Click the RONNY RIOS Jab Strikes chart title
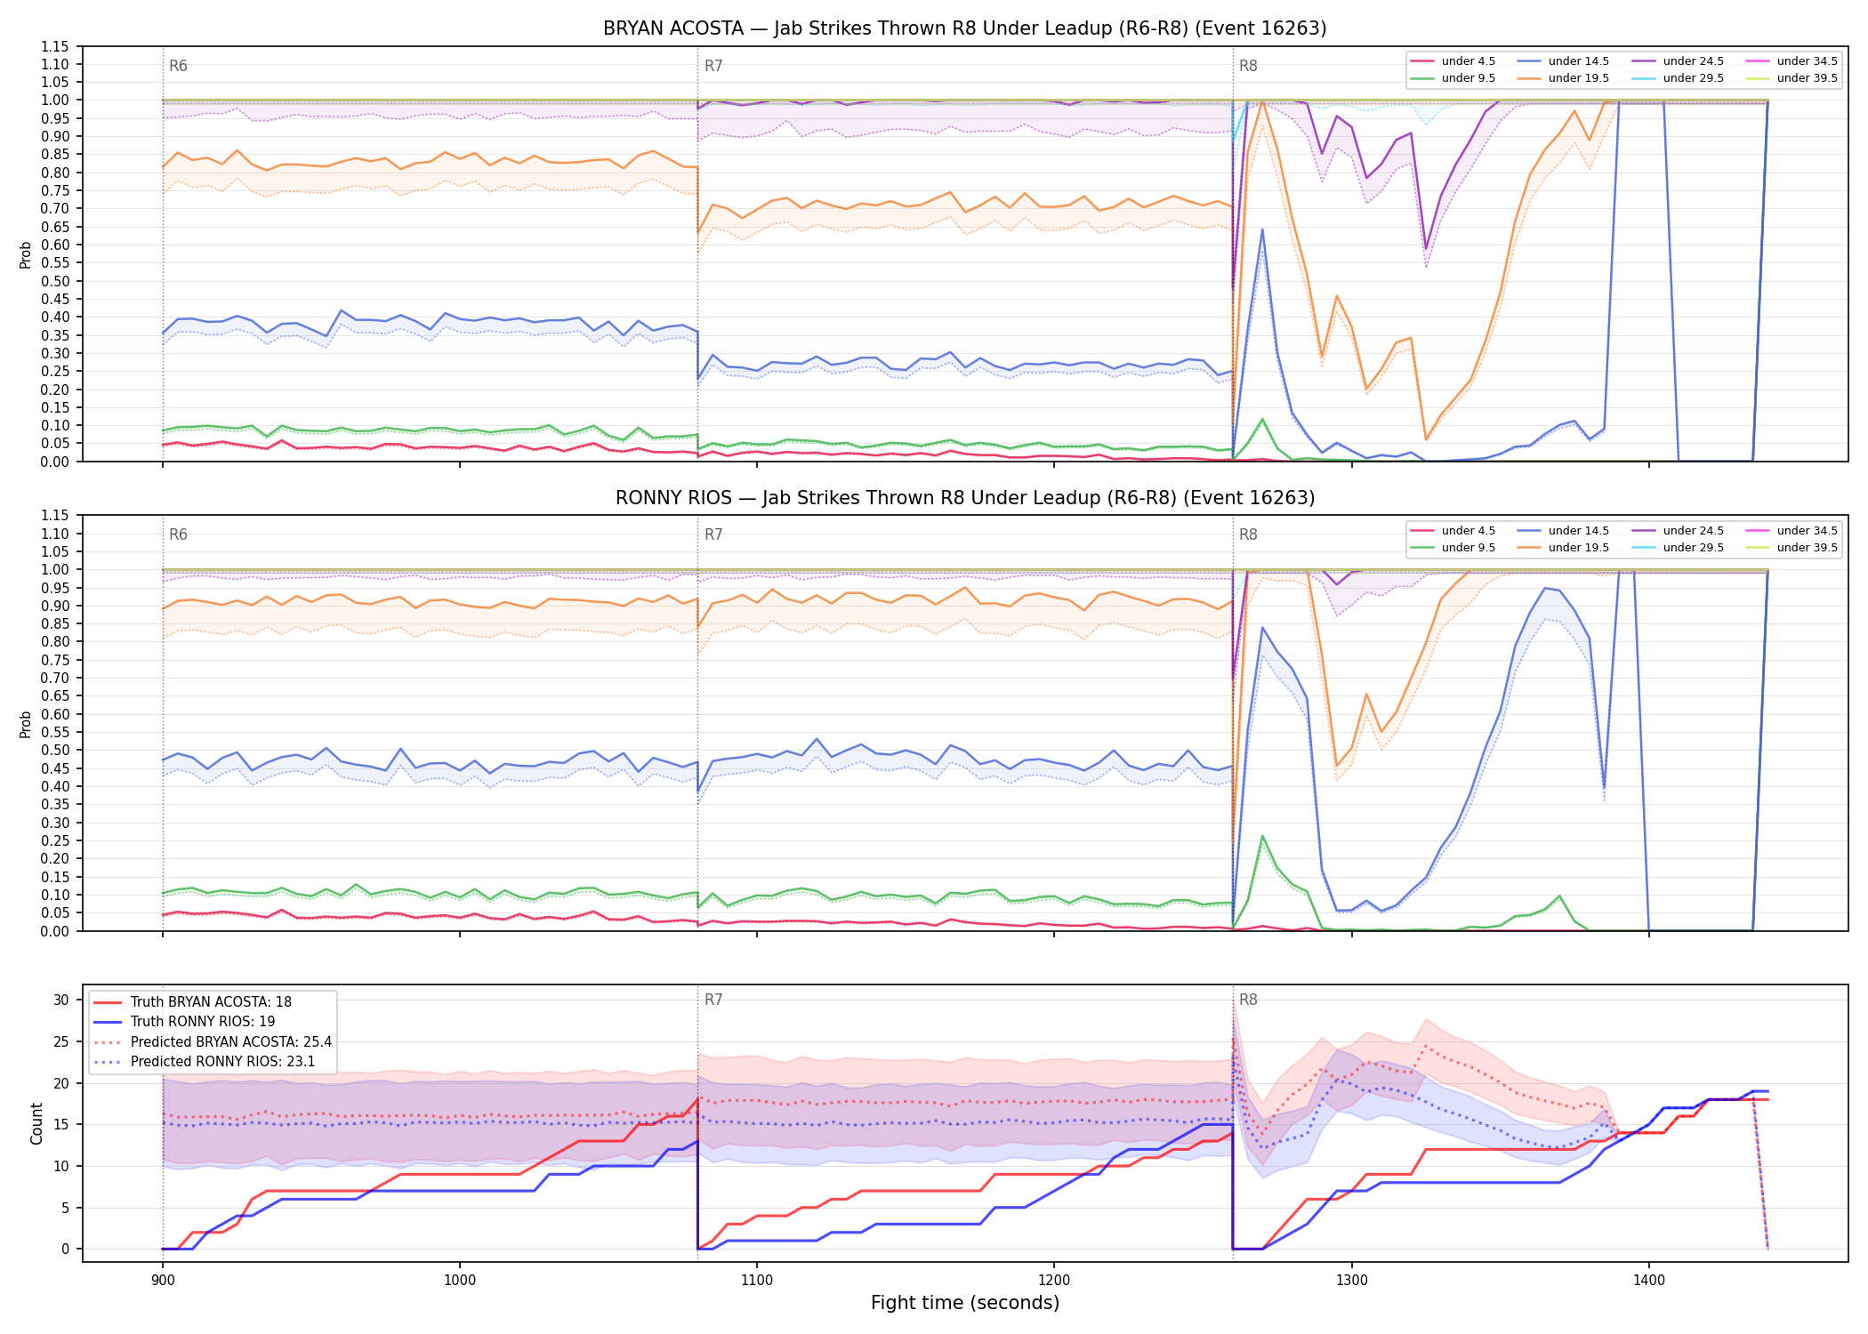 click(x=964, y=498)
